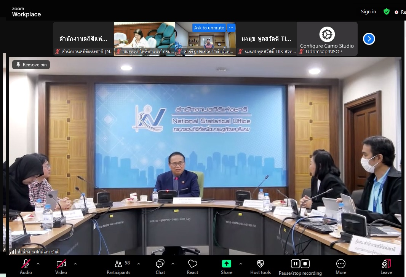The height and width of the screenshot is (277, 406).
Task: Click the green Share screen icon
Action: point(227,264)
